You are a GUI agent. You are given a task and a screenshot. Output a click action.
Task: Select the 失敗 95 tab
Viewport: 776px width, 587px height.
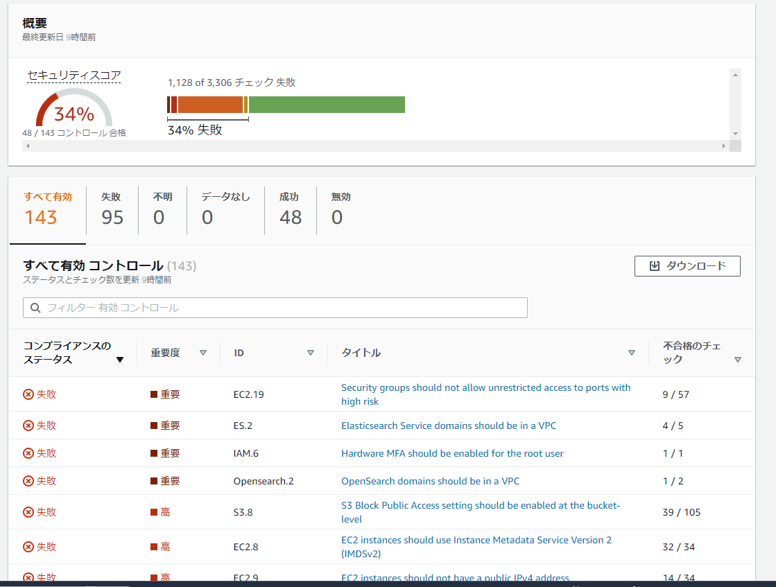pos(112,210)
